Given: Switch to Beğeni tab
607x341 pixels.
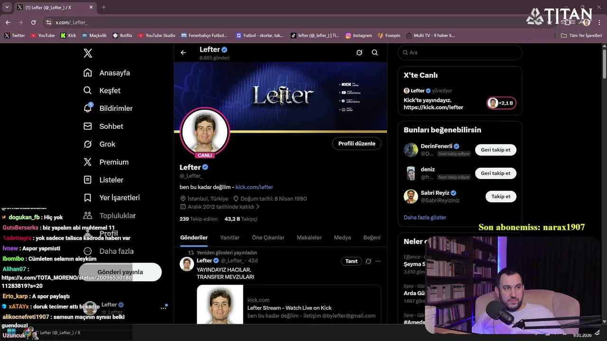Looking at the screenshot, I should coord(372,238).
